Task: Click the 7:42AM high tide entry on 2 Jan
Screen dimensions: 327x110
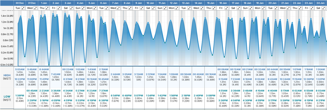Action: (56, 74)
